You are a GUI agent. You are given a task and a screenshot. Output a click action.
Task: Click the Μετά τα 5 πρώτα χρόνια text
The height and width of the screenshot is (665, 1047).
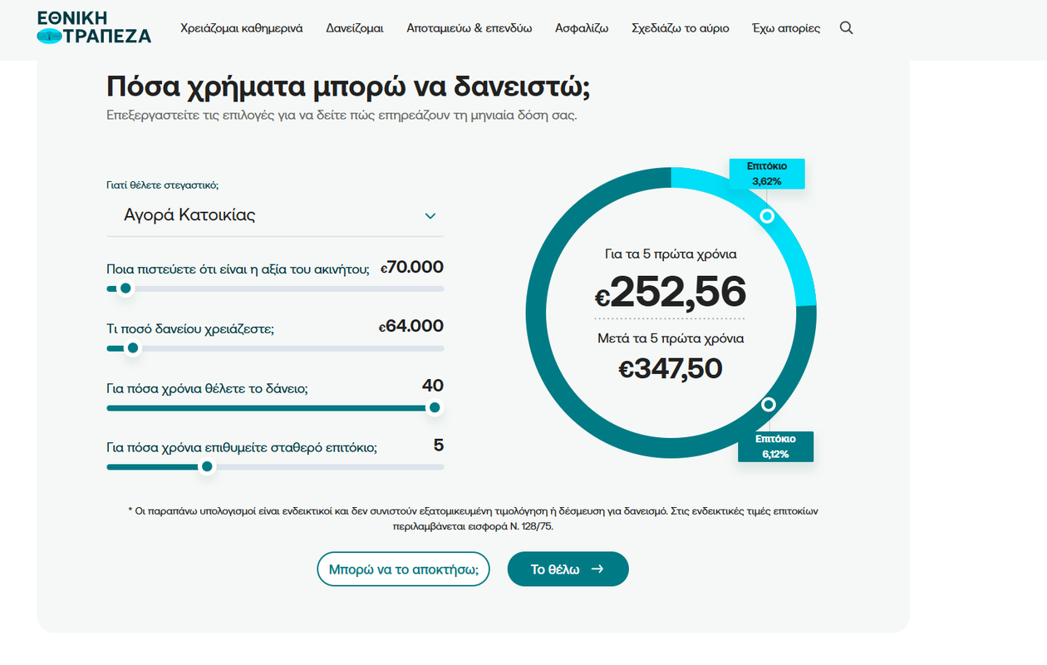[x=671, y=339]
